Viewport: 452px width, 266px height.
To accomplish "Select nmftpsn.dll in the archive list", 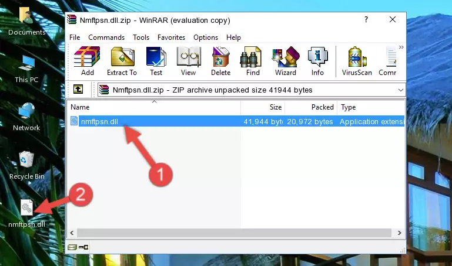I will pos(236,121).
